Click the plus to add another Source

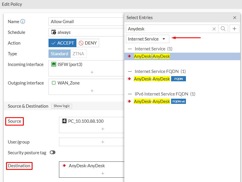point(103,129)
